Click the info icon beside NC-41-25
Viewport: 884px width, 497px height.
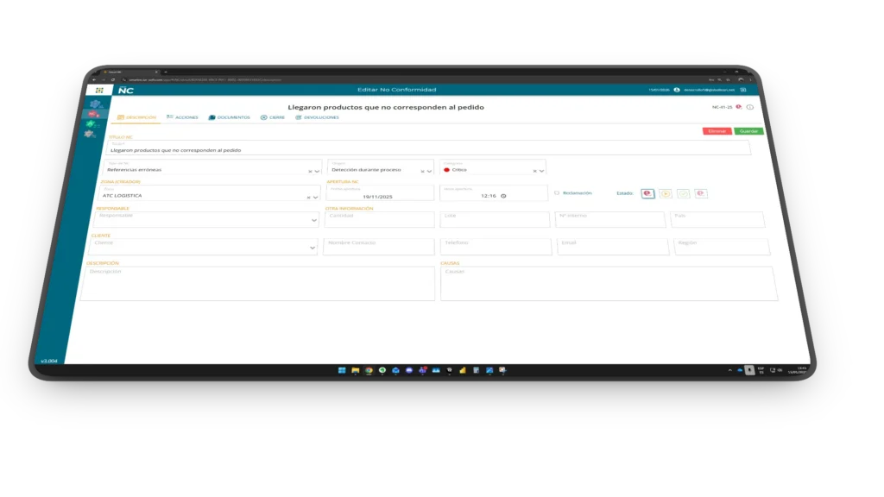[x=750, y=107]
